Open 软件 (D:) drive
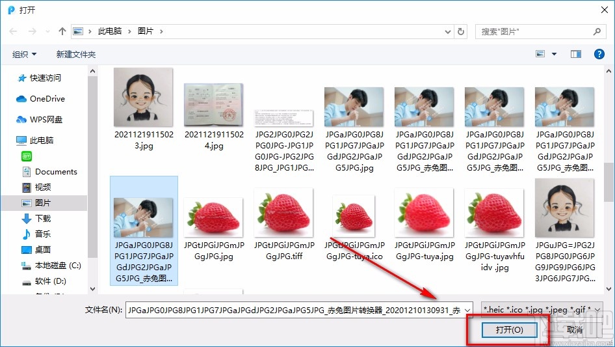 click(44, 281)
